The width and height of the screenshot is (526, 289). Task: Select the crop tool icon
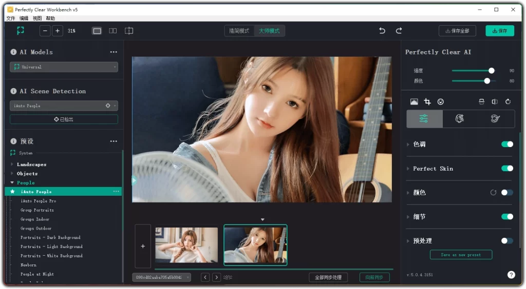(x=427, y=101)
